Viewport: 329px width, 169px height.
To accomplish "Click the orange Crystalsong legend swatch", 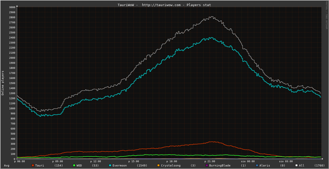I will 159,165.
